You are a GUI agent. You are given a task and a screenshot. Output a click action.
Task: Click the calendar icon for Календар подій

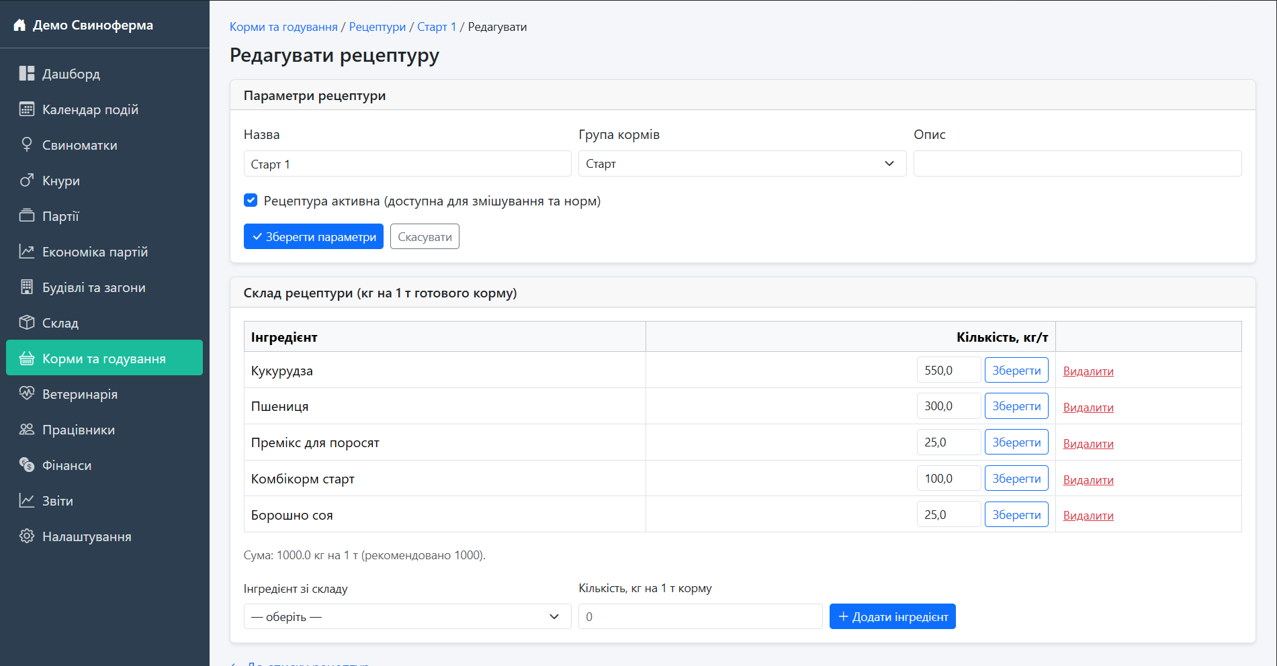(x=27, y=109)
